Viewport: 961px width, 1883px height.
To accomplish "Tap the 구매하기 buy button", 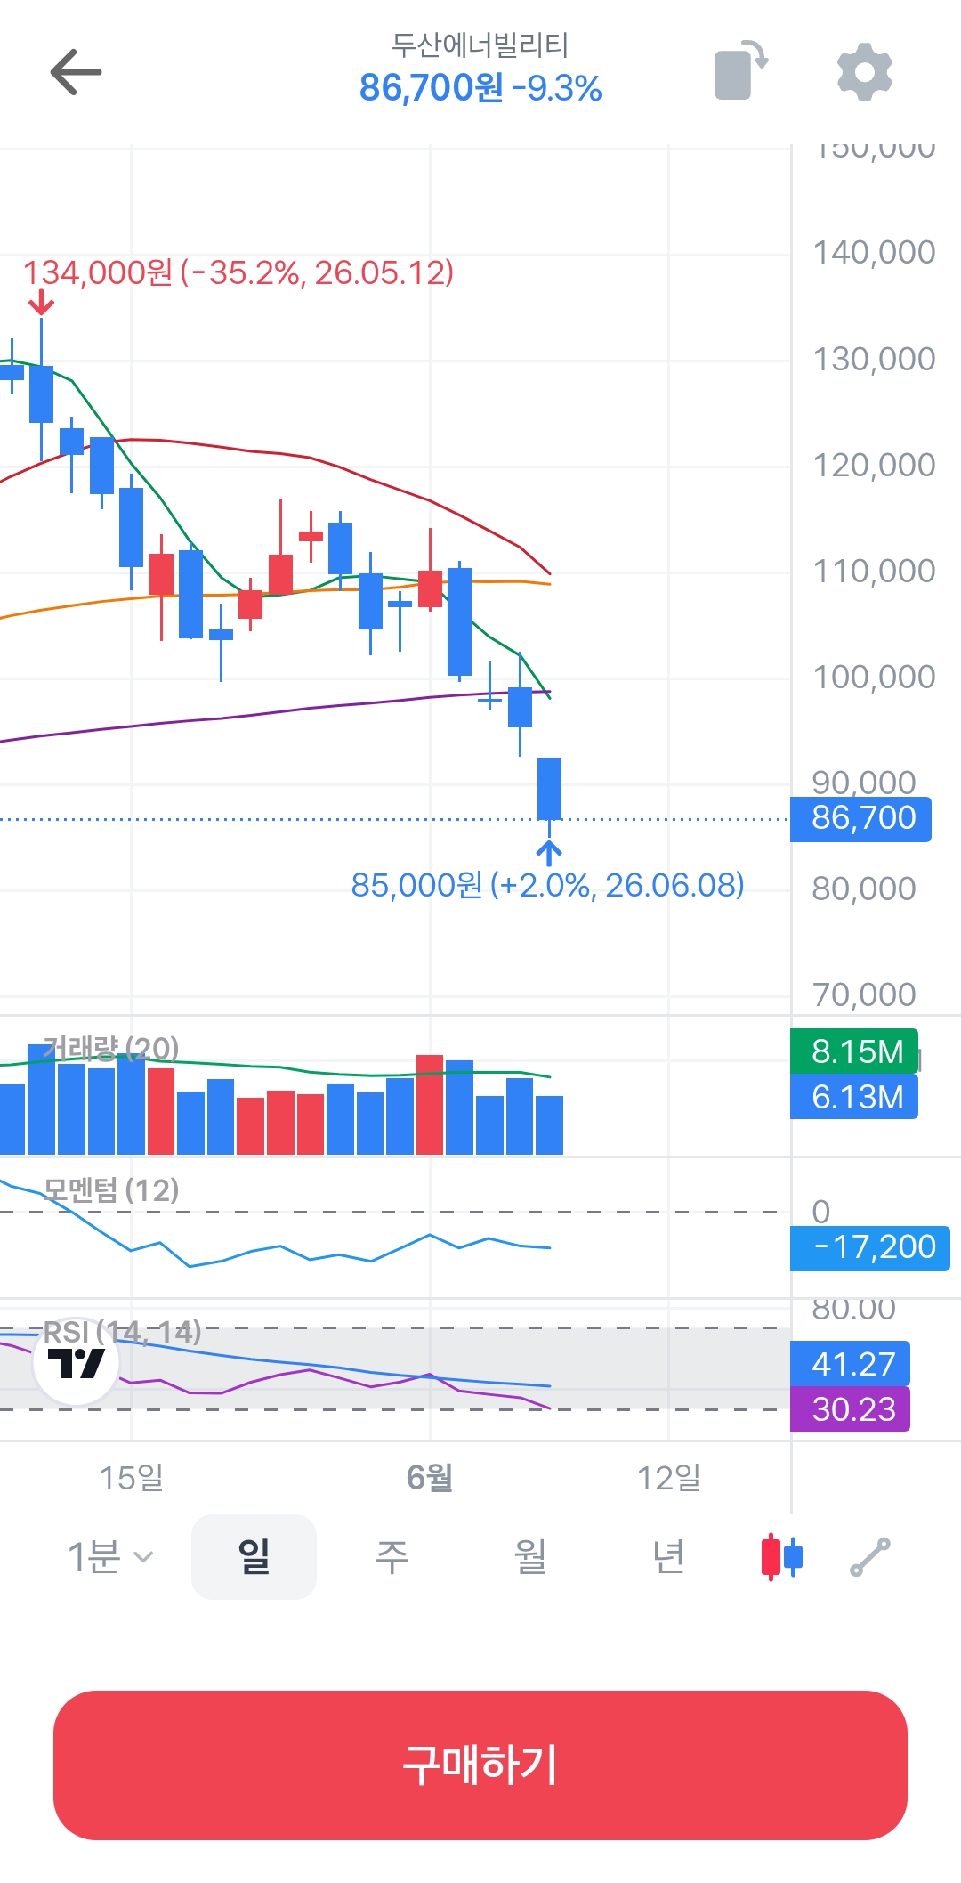I will [x=480, y=1765].
